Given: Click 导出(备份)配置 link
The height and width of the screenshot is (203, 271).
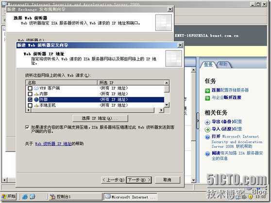Looking at the screenshot, I should click(x=227, y=122).
